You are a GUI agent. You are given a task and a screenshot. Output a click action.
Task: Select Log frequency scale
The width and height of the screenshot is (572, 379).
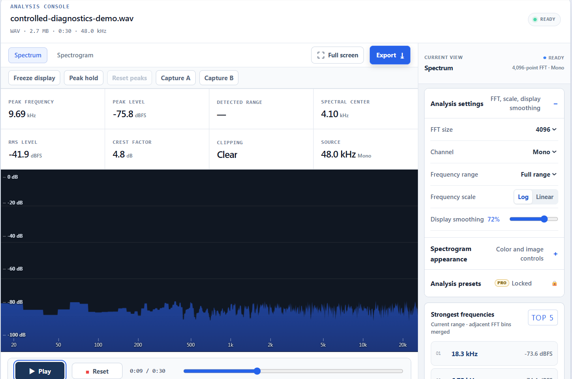coord(523,197)
